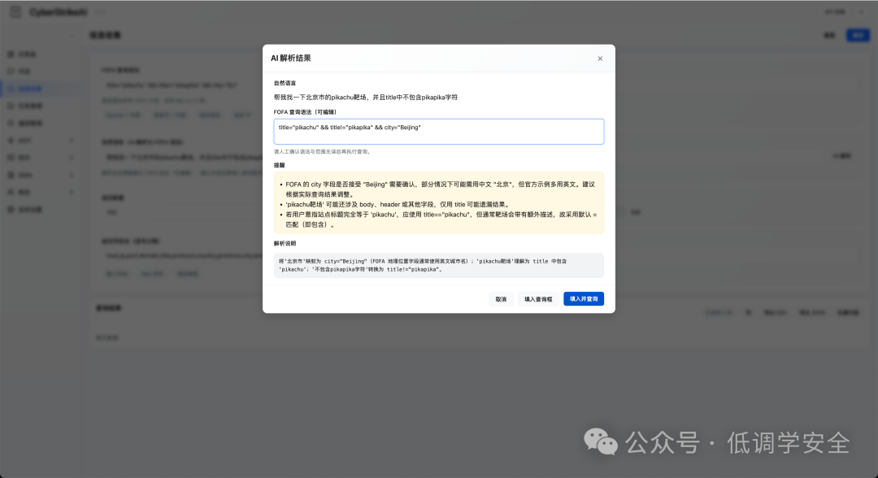Click the "提醒" section heading
The width and height of the screenshot is (878, 478).
coord(280,165)
